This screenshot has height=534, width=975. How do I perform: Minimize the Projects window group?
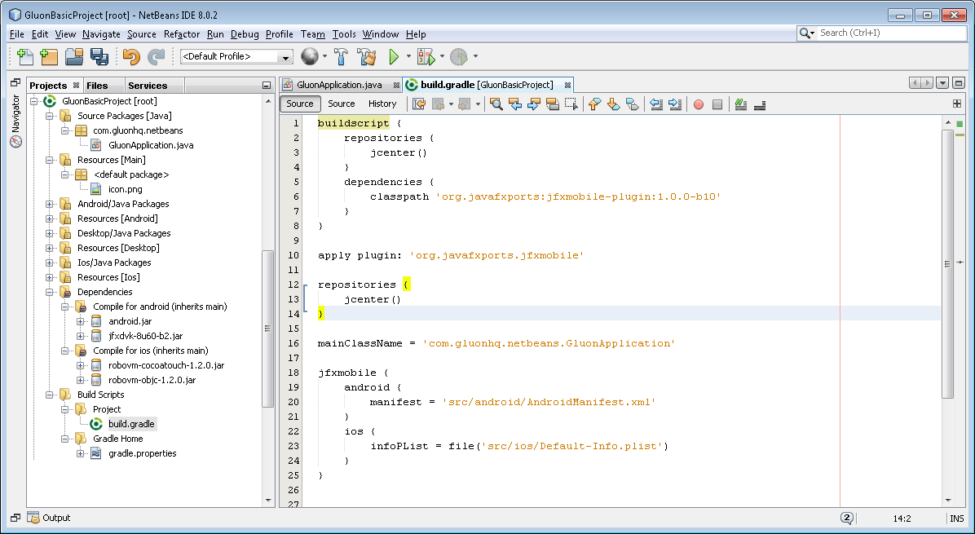point(267,85)
